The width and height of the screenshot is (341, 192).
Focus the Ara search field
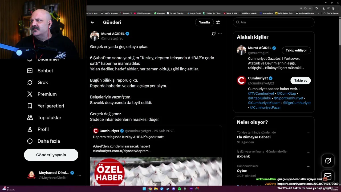tap(274, 22)
